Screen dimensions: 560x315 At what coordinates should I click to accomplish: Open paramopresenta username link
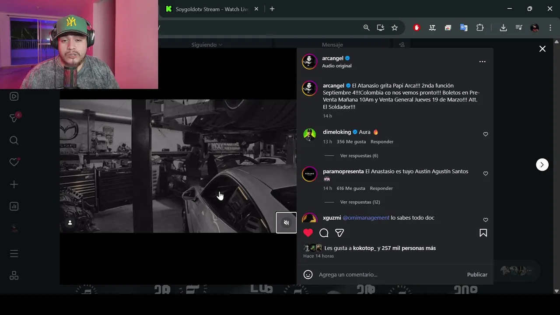[343, 171]
